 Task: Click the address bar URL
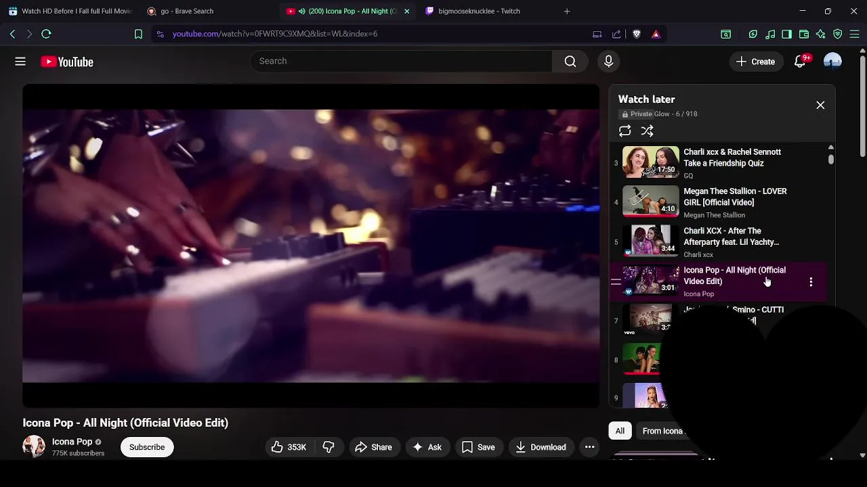(275, 34)
